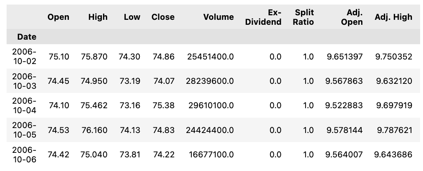Select the Adj. Open value 9.564007
Viewport: 423px width, 171px height.
tap(344, 154)
